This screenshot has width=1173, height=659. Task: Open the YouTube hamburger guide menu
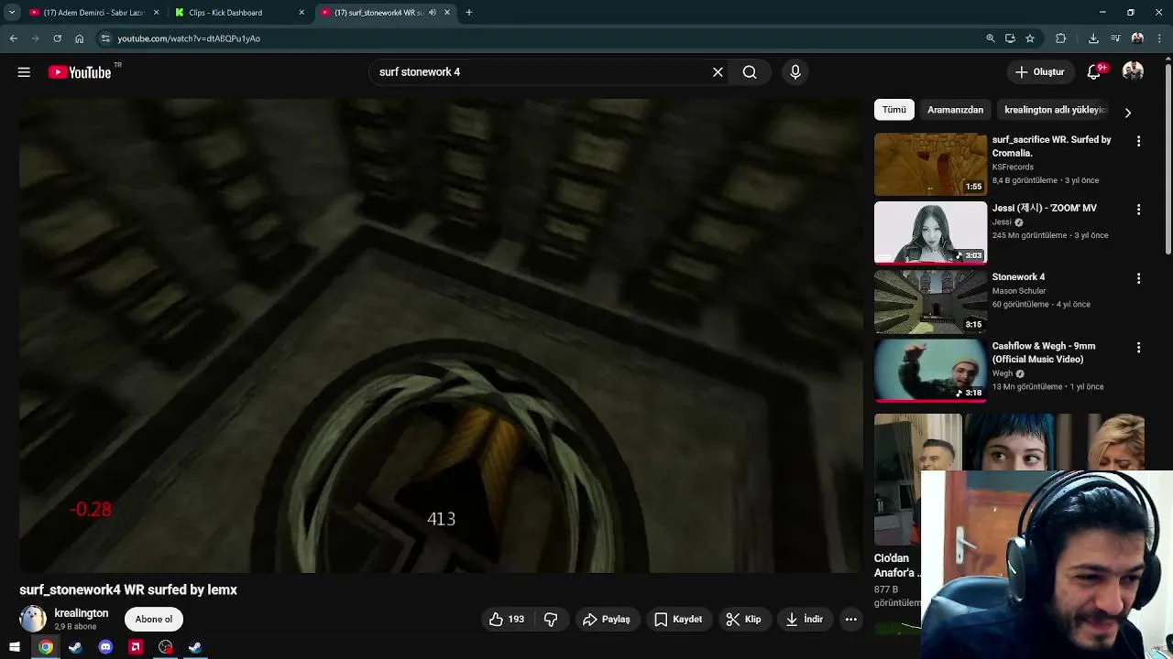pos(24,72)
